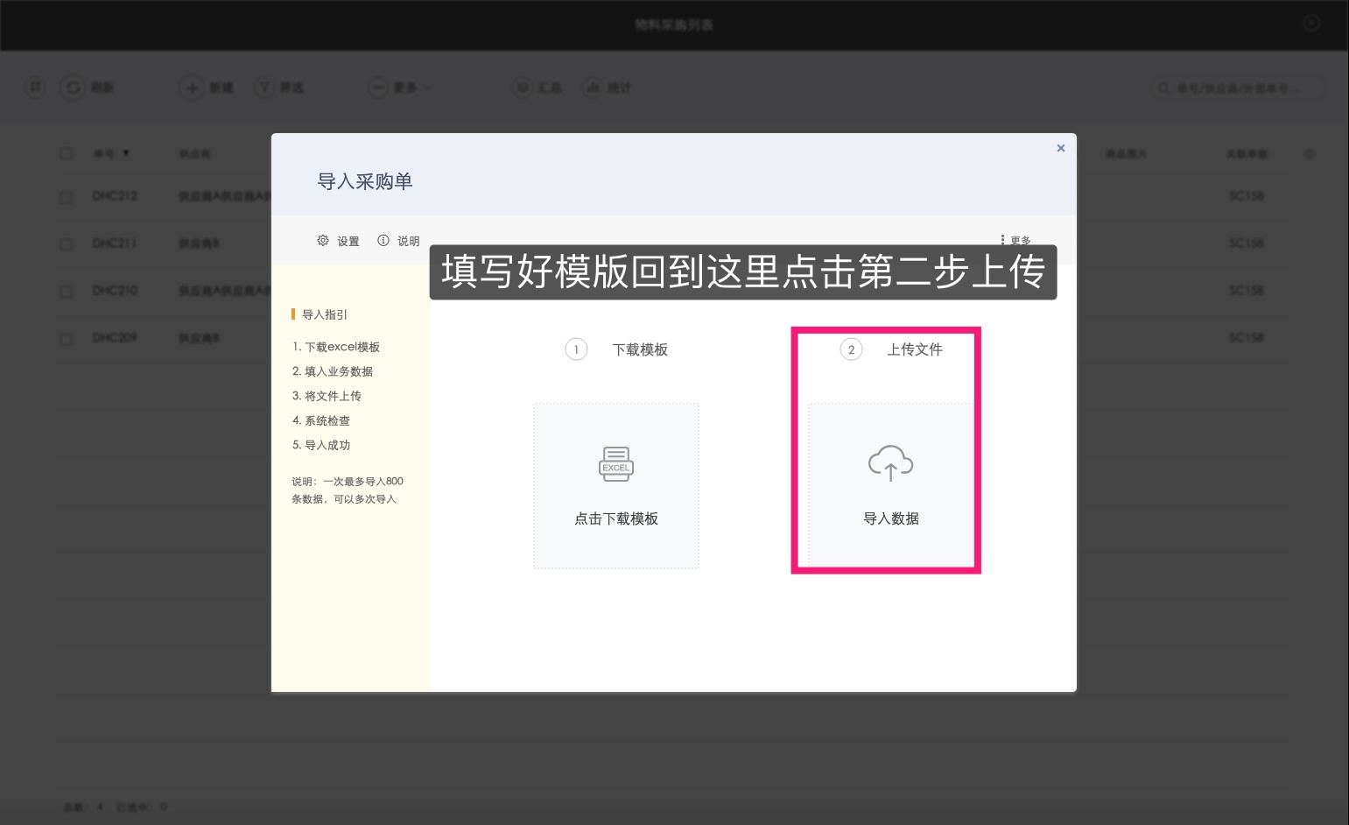1349x825 pixels.
Task: Select the grid layout icon on toolbar left
Action: coord(35,88)
